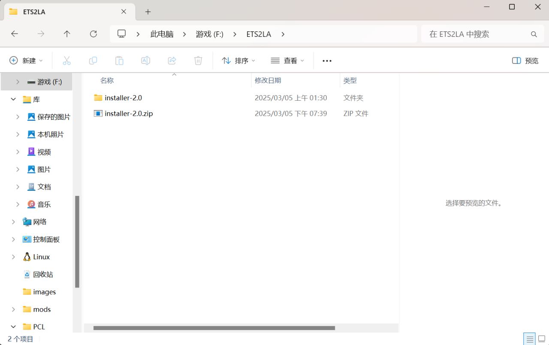Select images folder in navigation pane
The width and height of the screenshot is (549, 345).
[x=45, y=292]
